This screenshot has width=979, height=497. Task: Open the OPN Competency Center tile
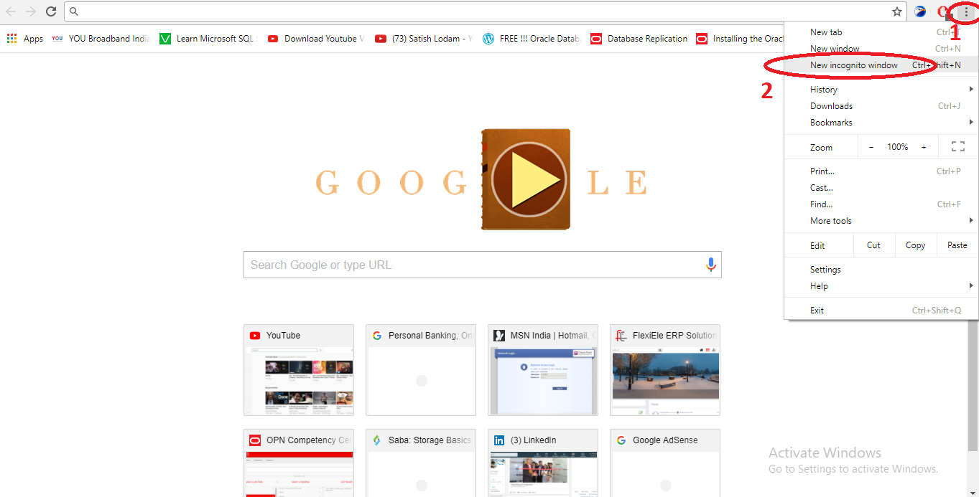tap(299, 463)
